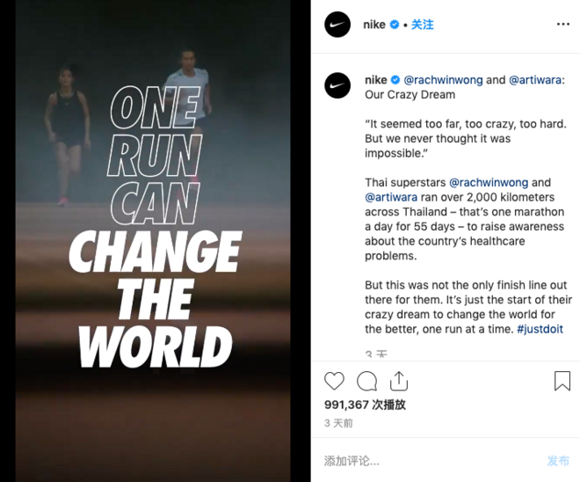The image size is (580, 482).
Task: Open the three-dot more options menu
Action: 563,25
